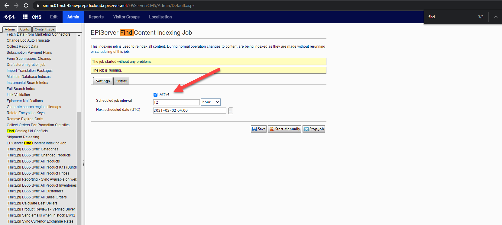The width and height of the screenshot is (502, 225).
Task: Open the Reports menu
Action: point(96,17)
